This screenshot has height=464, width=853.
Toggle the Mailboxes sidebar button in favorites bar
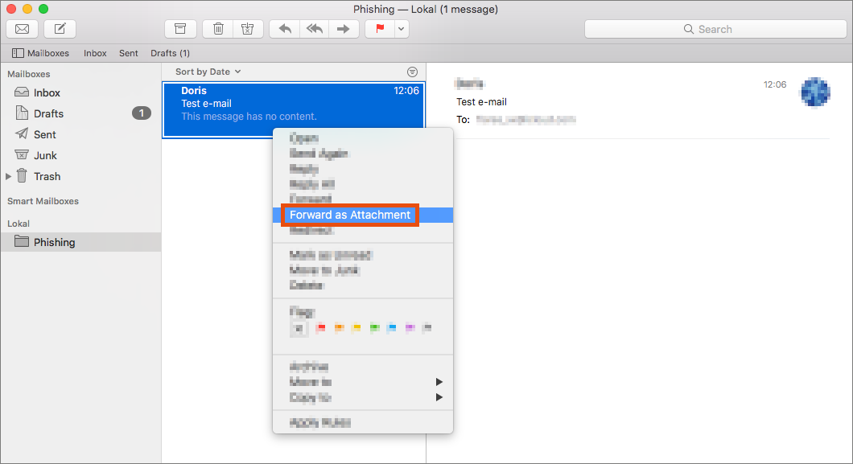tap(40, 53)
